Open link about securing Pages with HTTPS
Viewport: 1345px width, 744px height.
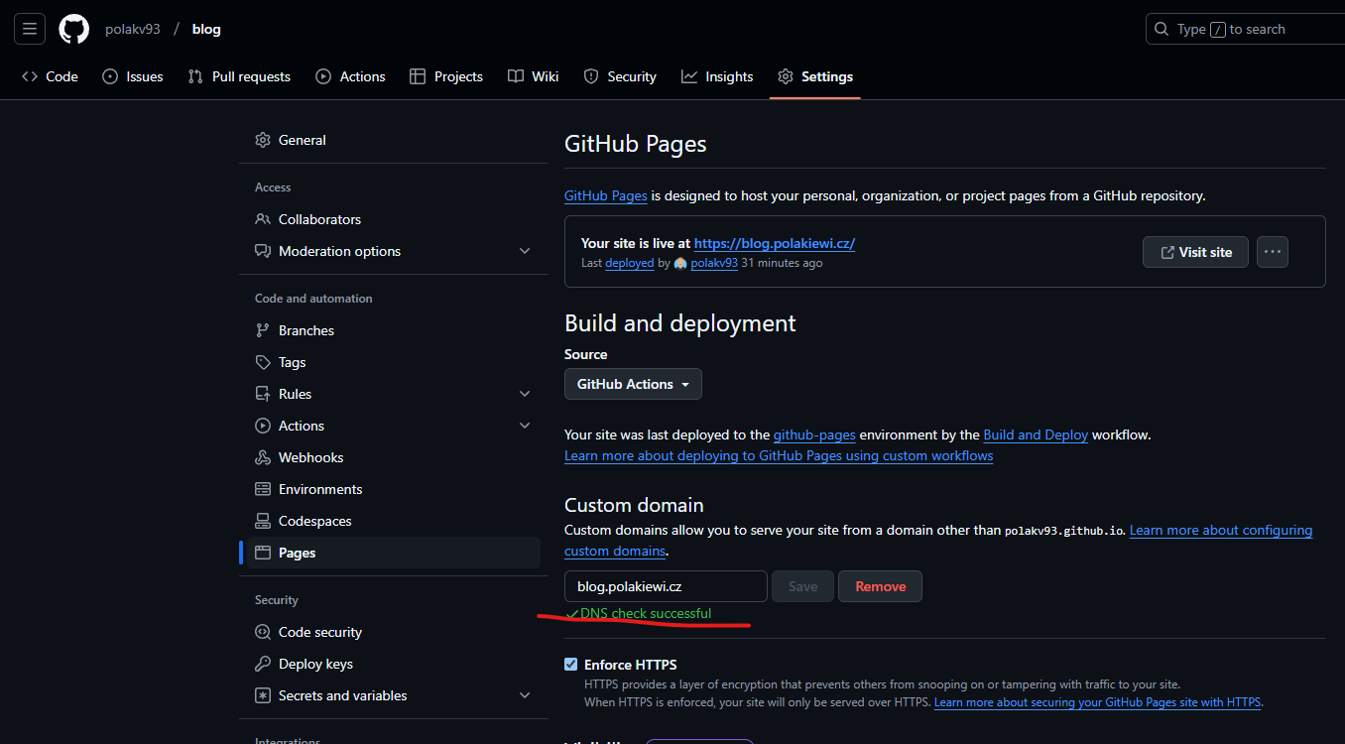(x=1097, y=702)
